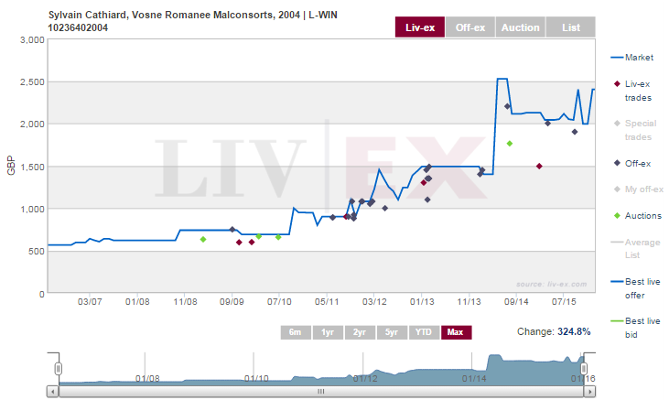This screenshot has width=669, height=400.
Task: Click the first green auction marker near 11/08
Action: [203, 239]
